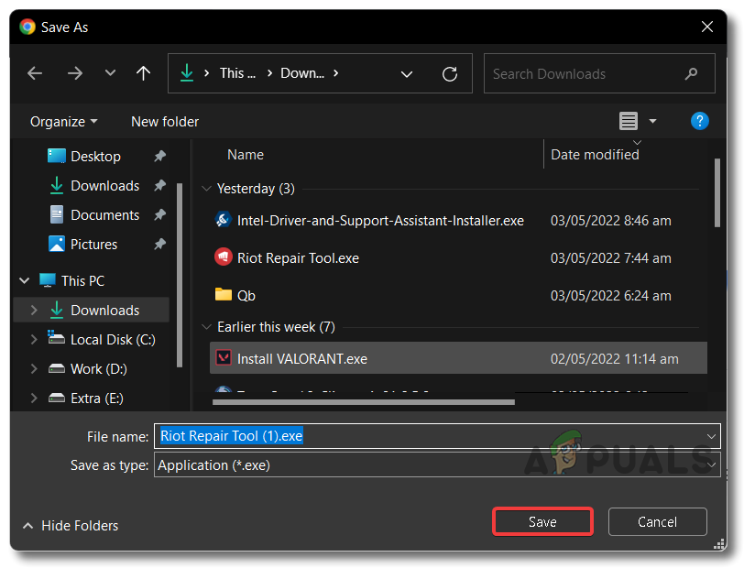Change view with the view icon
This screenshot has width=744, height=568.
click(629, 121)
